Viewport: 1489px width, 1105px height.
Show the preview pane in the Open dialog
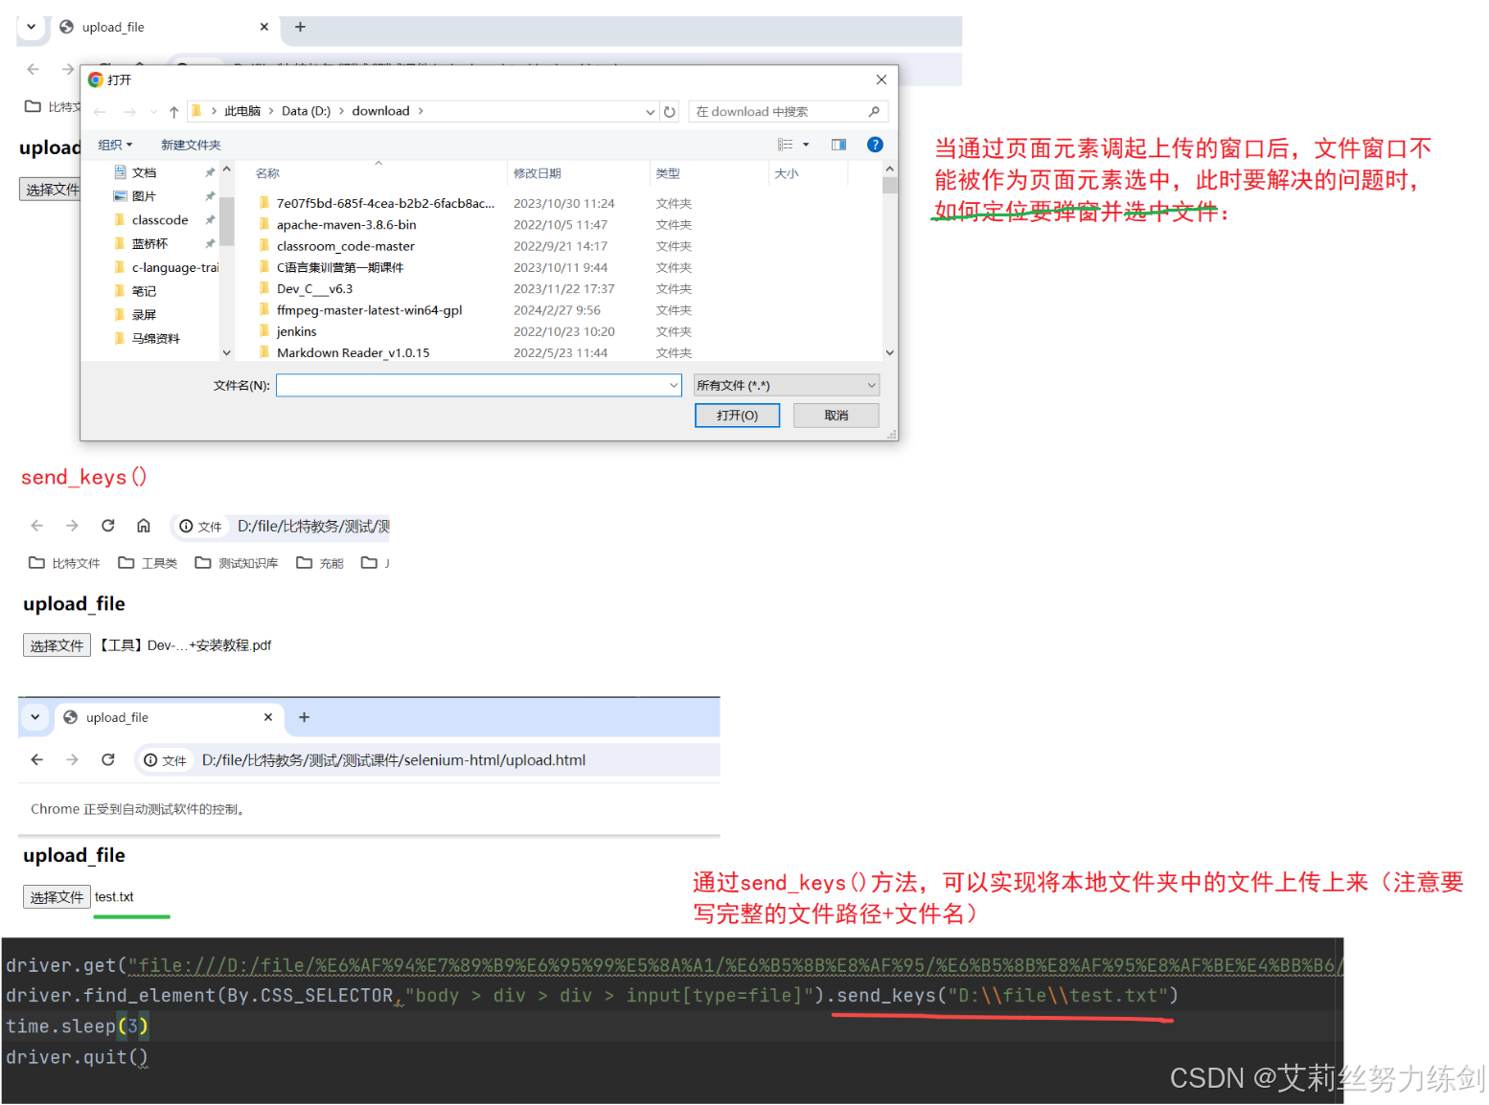click(838, 145)
